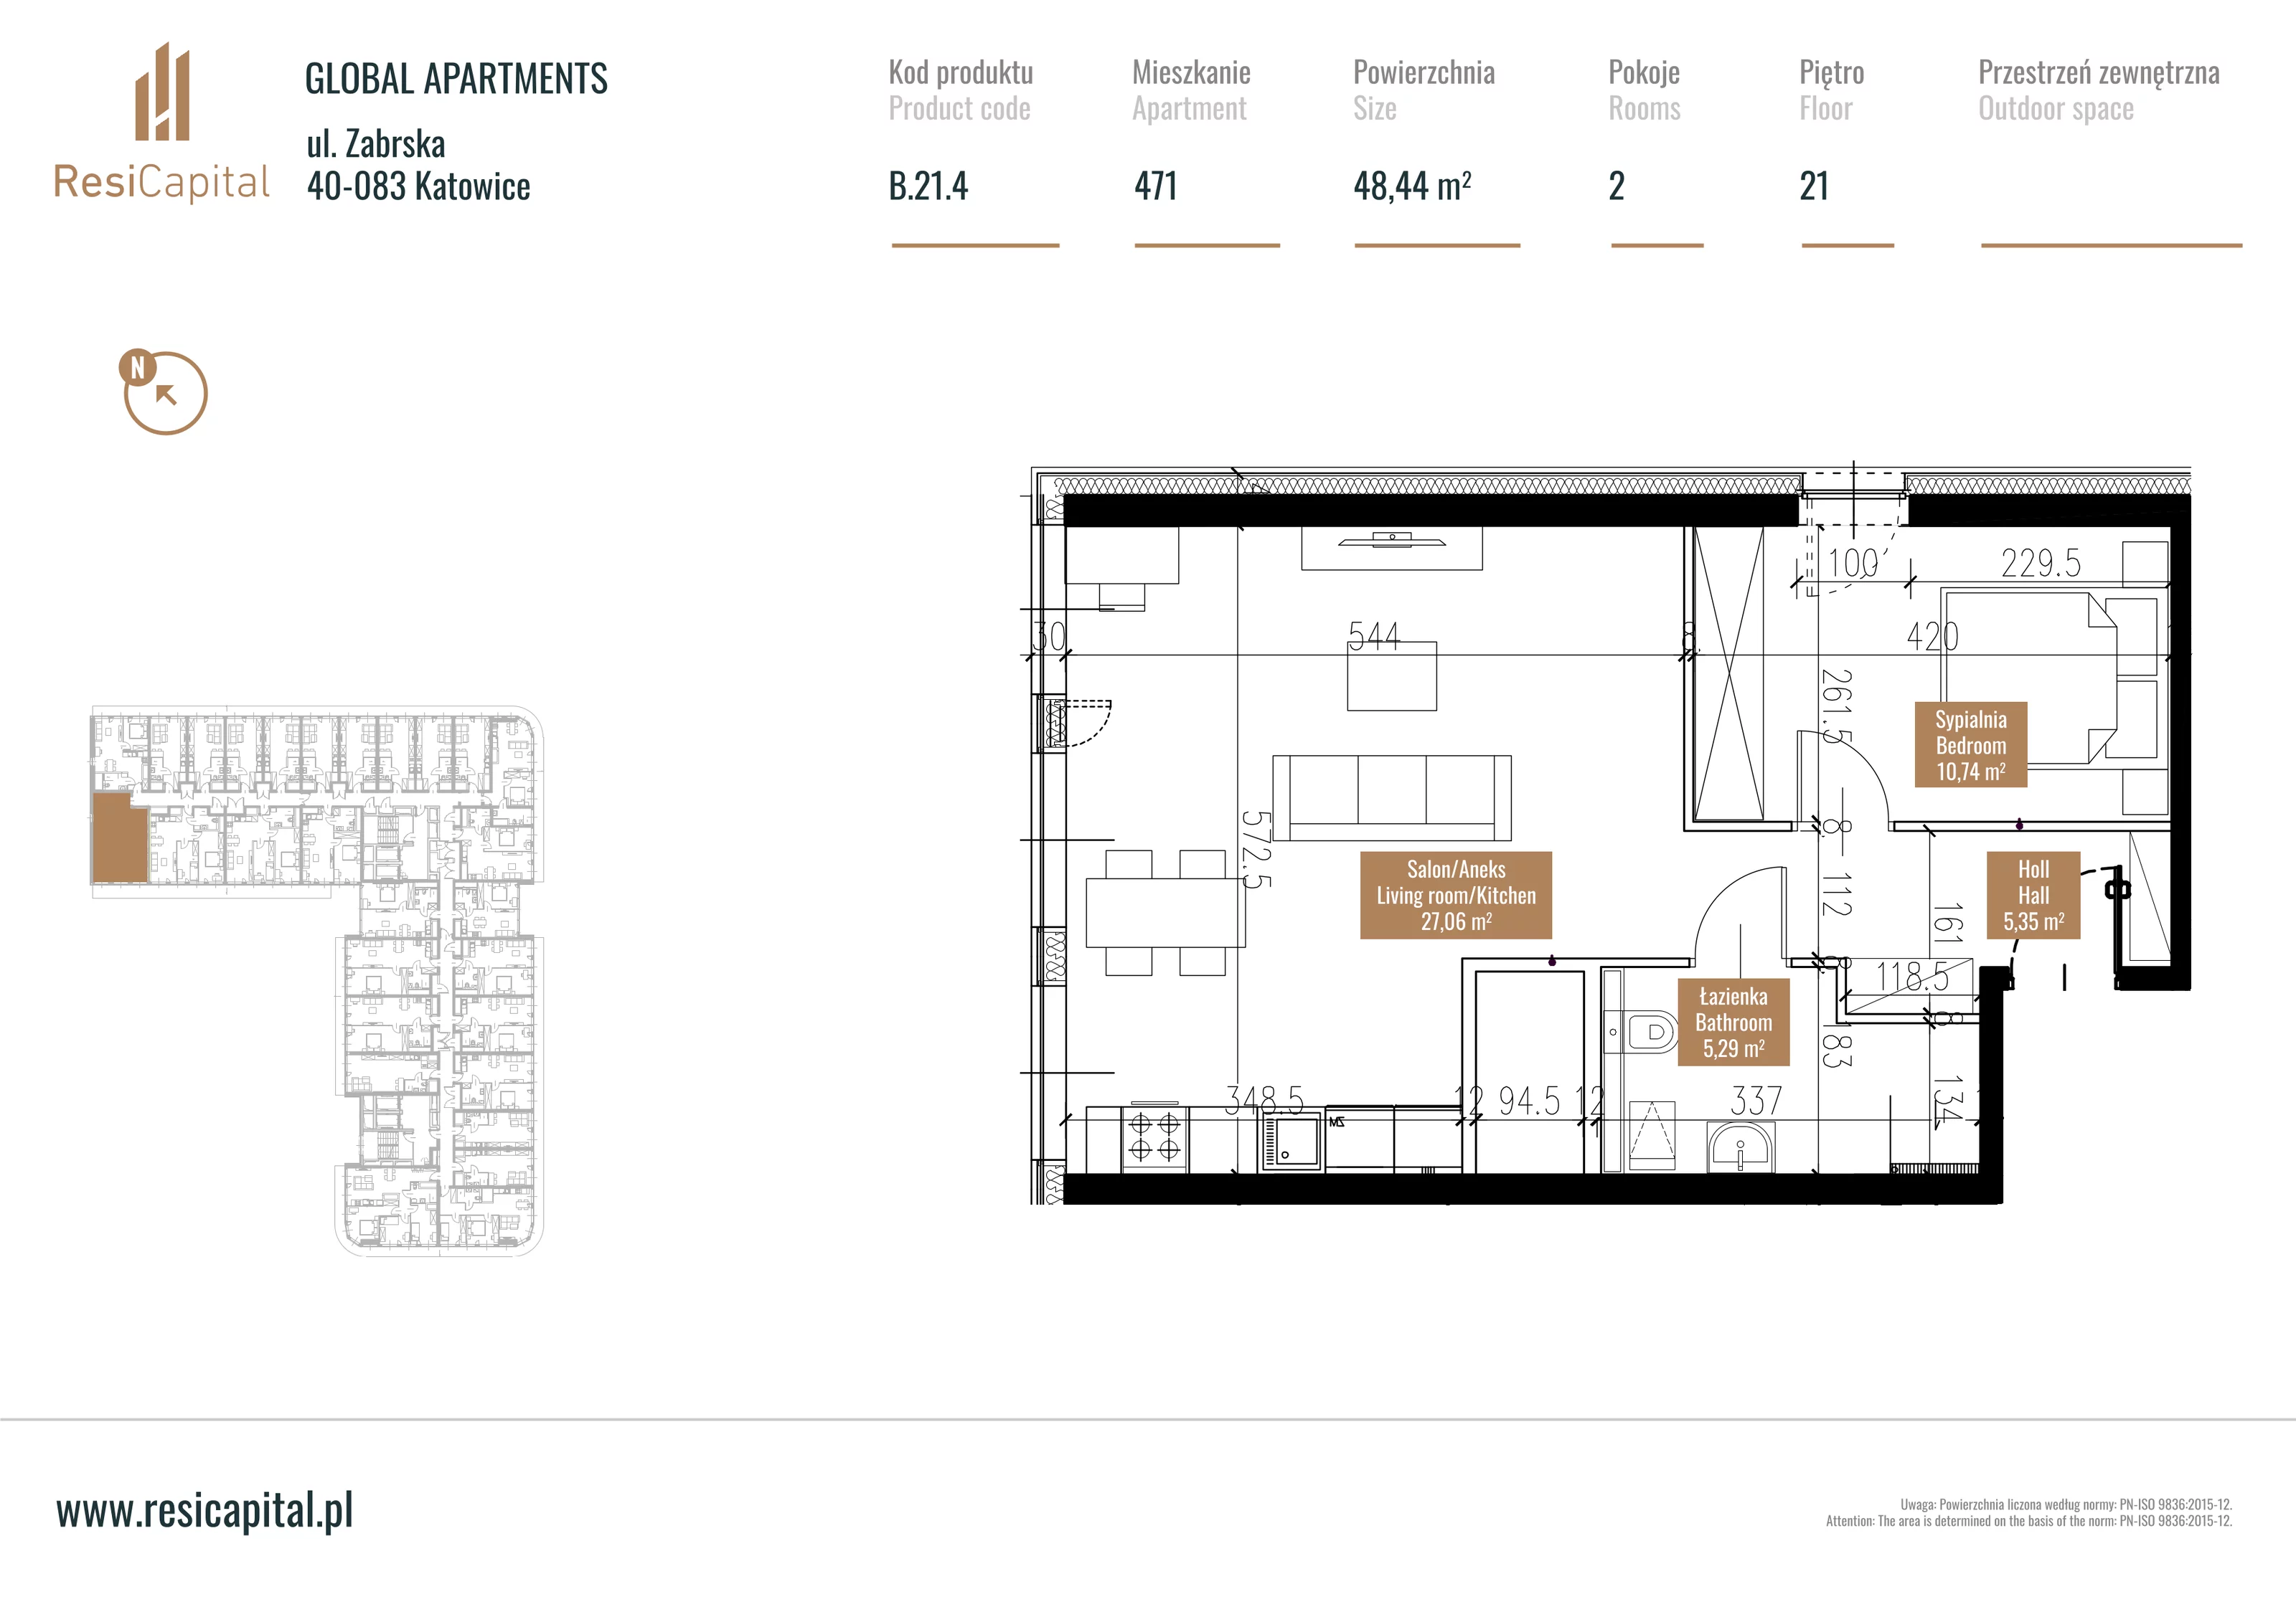The image size is (2296, 1622).
Task: Click the 544 dimension label
Action: [1374, 635]
